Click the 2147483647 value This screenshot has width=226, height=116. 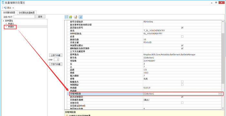(149, 61)
